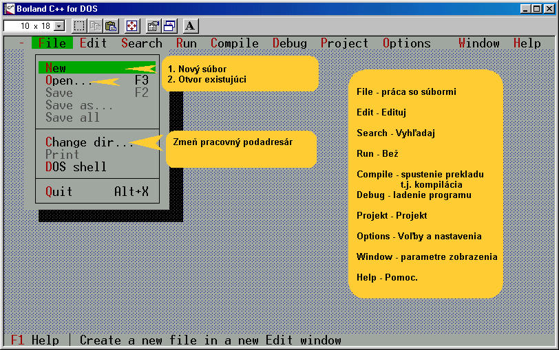Click the Mark selection toolbar icon
559x350 pixels.
tap(79, 26)
